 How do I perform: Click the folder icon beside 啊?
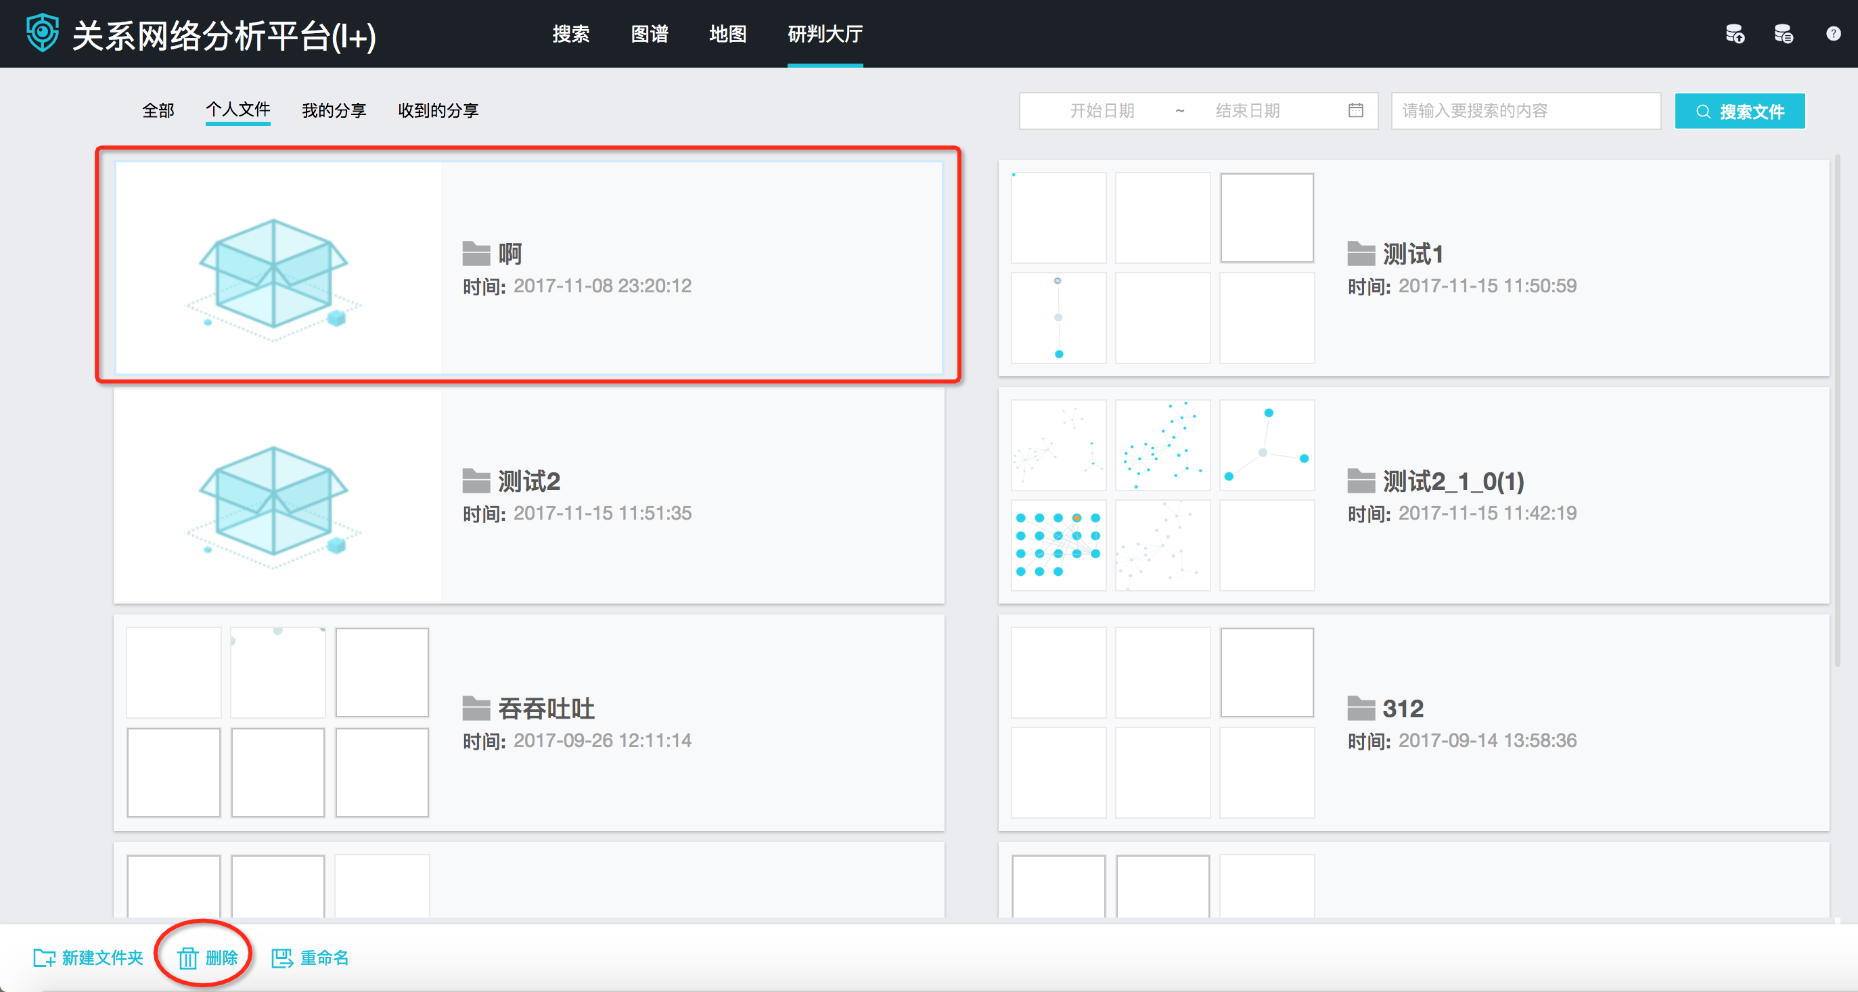[476, 253]
